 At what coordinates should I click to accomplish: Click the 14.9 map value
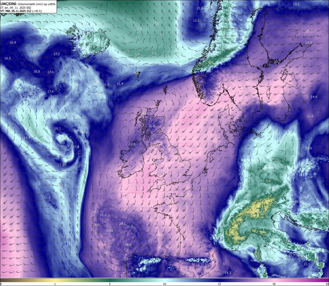(47, 198)
